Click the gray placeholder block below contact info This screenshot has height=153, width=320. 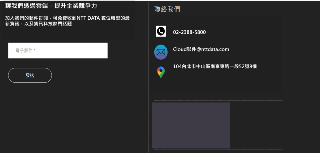coord(191,125)
